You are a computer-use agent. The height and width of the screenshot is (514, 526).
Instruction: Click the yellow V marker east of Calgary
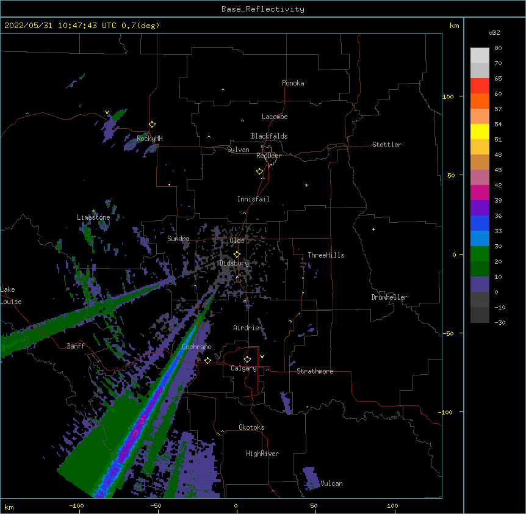262,357
